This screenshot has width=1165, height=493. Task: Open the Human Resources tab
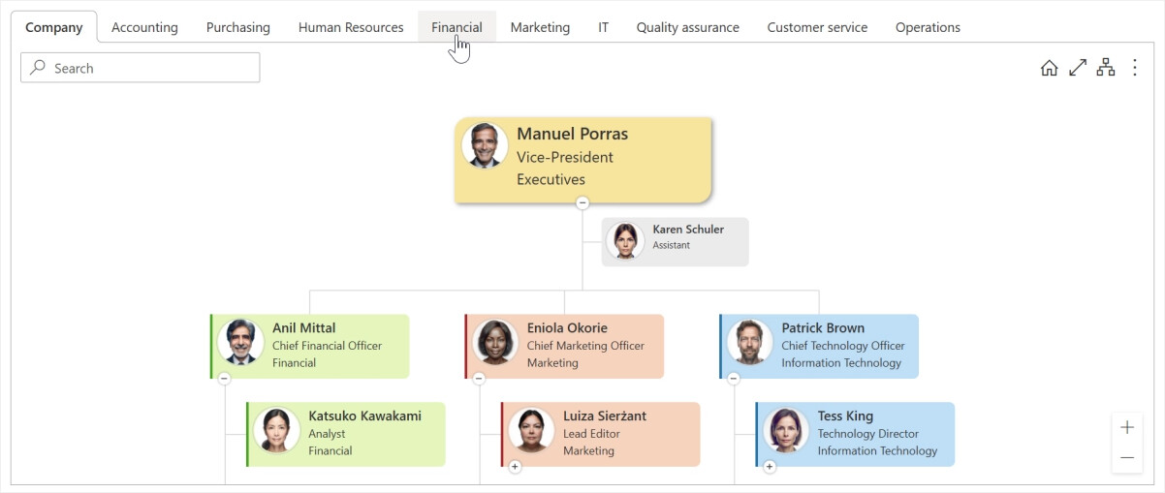pos(351,27)
